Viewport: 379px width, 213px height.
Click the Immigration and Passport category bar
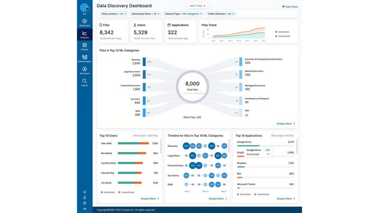pyautogui.click(x=241, y=101)
